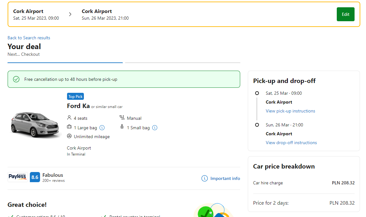This screenshot has width=366, height=217.
Task: Click 'Free cancellation up to 48 hours' text
Action: coord(71,79)
